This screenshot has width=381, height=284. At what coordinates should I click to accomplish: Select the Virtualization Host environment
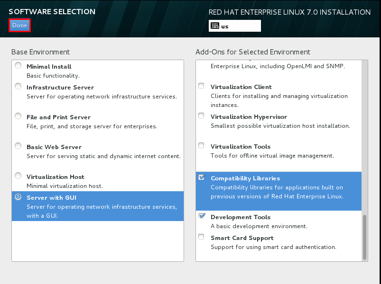(18, 176)
